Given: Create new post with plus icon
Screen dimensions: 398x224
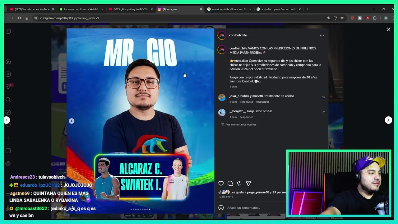Looking at the screenshot, I should [x=8, y=138].
